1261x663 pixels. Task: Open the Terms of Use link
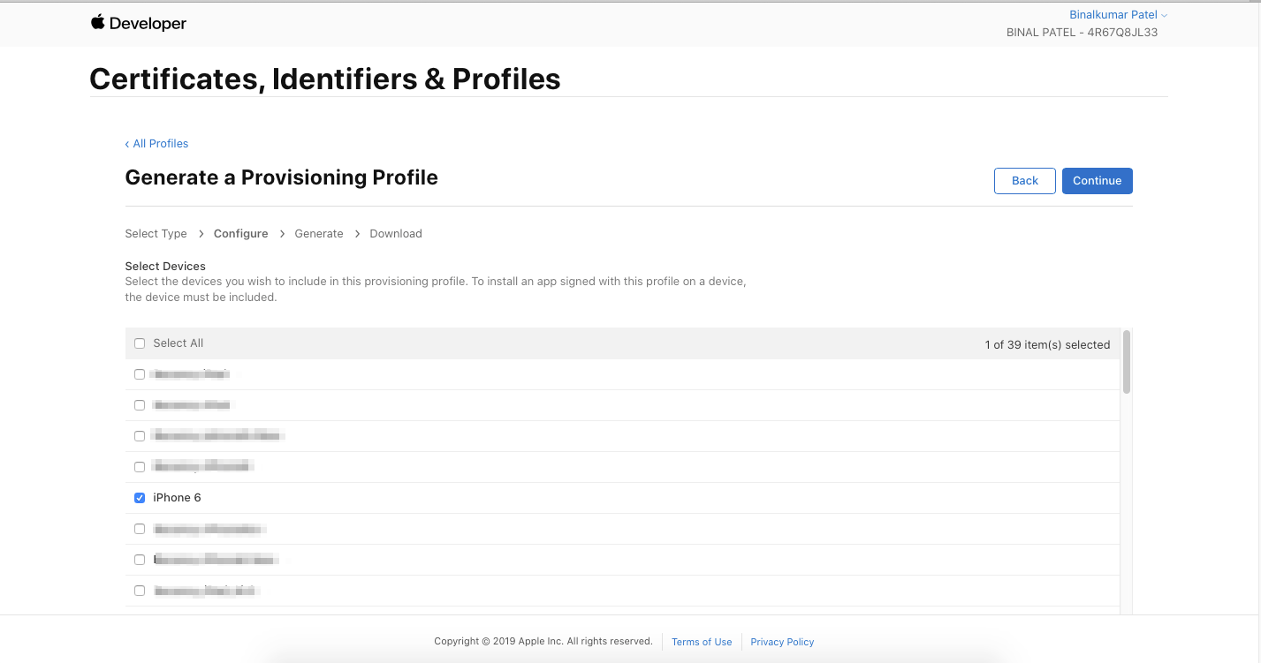[x=702, y=642]
